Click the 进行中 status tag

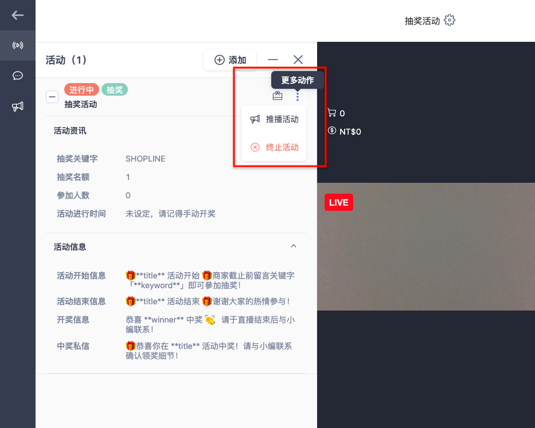(x=81, y=90)
